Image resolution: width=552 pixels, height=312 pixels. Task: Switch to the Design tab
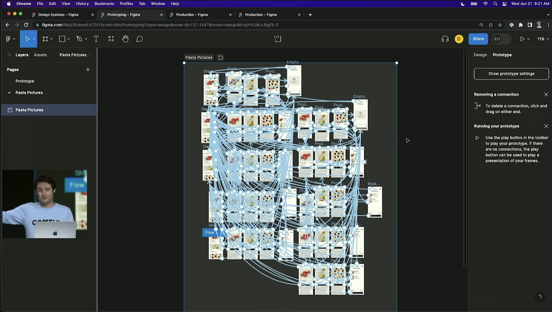[x=480, y=54]
